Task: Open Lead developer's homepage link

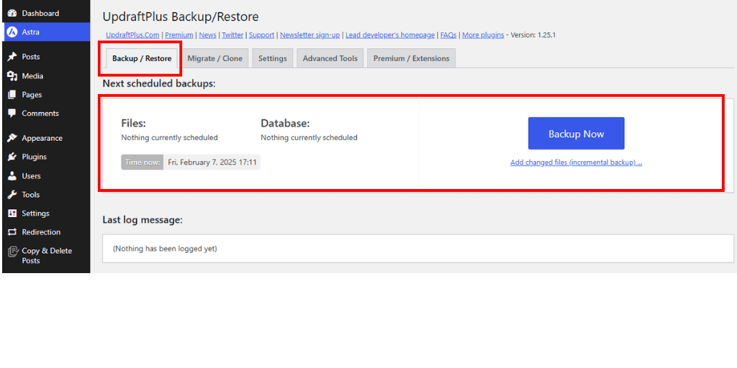Action: (390, 34)
